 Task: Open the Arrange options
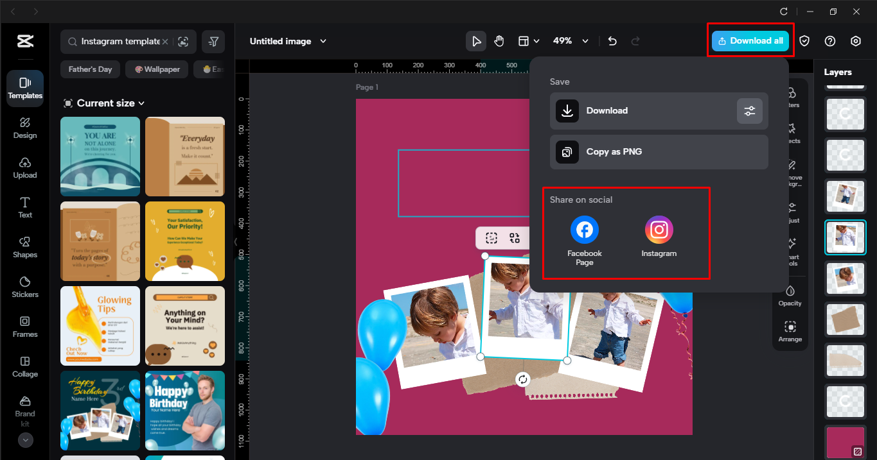[790, 330]
